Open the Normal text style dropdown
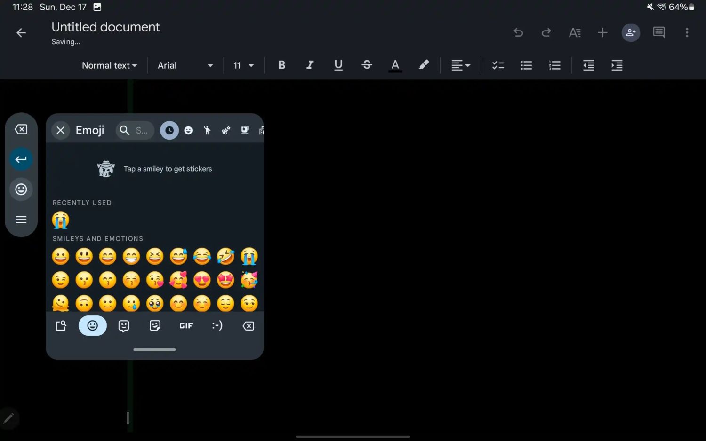The width and height of the screenshot is (706, 441). click(109, 65)
